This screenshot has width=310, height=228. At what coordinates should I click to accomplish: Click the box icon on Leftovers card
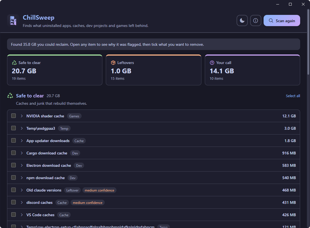click(x=113, y=63)
